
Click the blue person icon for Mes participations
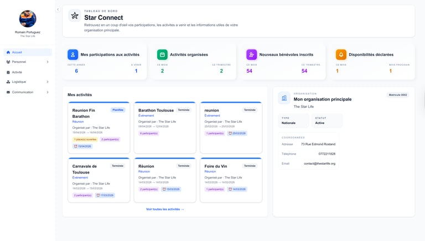tap(72, 54)
